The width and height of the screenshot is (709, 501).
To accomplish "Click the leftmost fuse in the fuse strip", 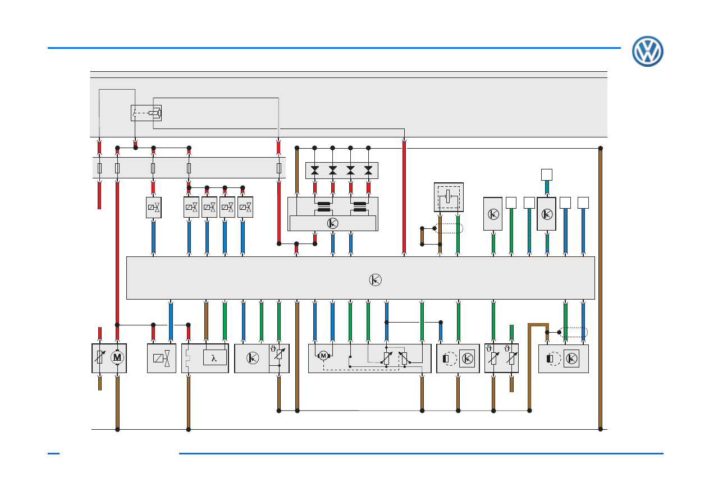I will click(x=99, y=168).
